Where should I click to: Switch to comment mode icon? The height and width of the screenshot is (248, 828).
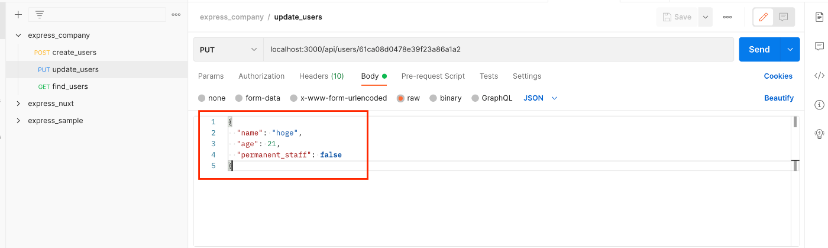[x=784, y=17]
